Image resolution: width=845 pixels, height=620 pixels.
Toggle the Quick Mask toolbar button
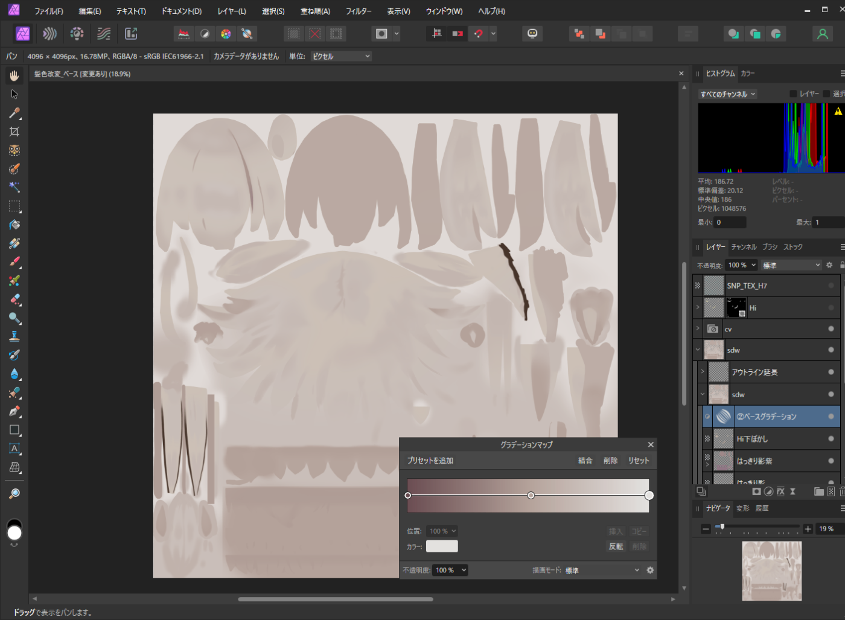[x=381, y=34]
